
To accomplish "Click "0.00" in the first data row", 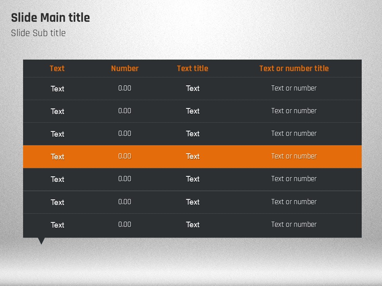I will pyautogui.click(x=125, y=88).
